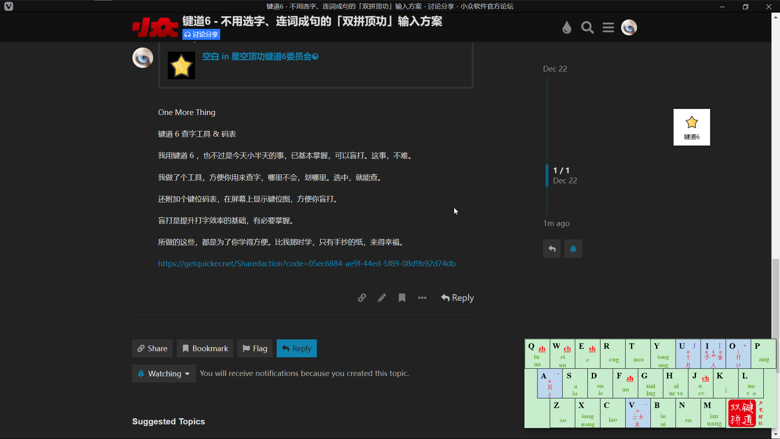The width and height of the screenshot is (780, 439).
Task: Open the getquicker.net shared action link
Action: pyautogui.click(x=307, y=263)
